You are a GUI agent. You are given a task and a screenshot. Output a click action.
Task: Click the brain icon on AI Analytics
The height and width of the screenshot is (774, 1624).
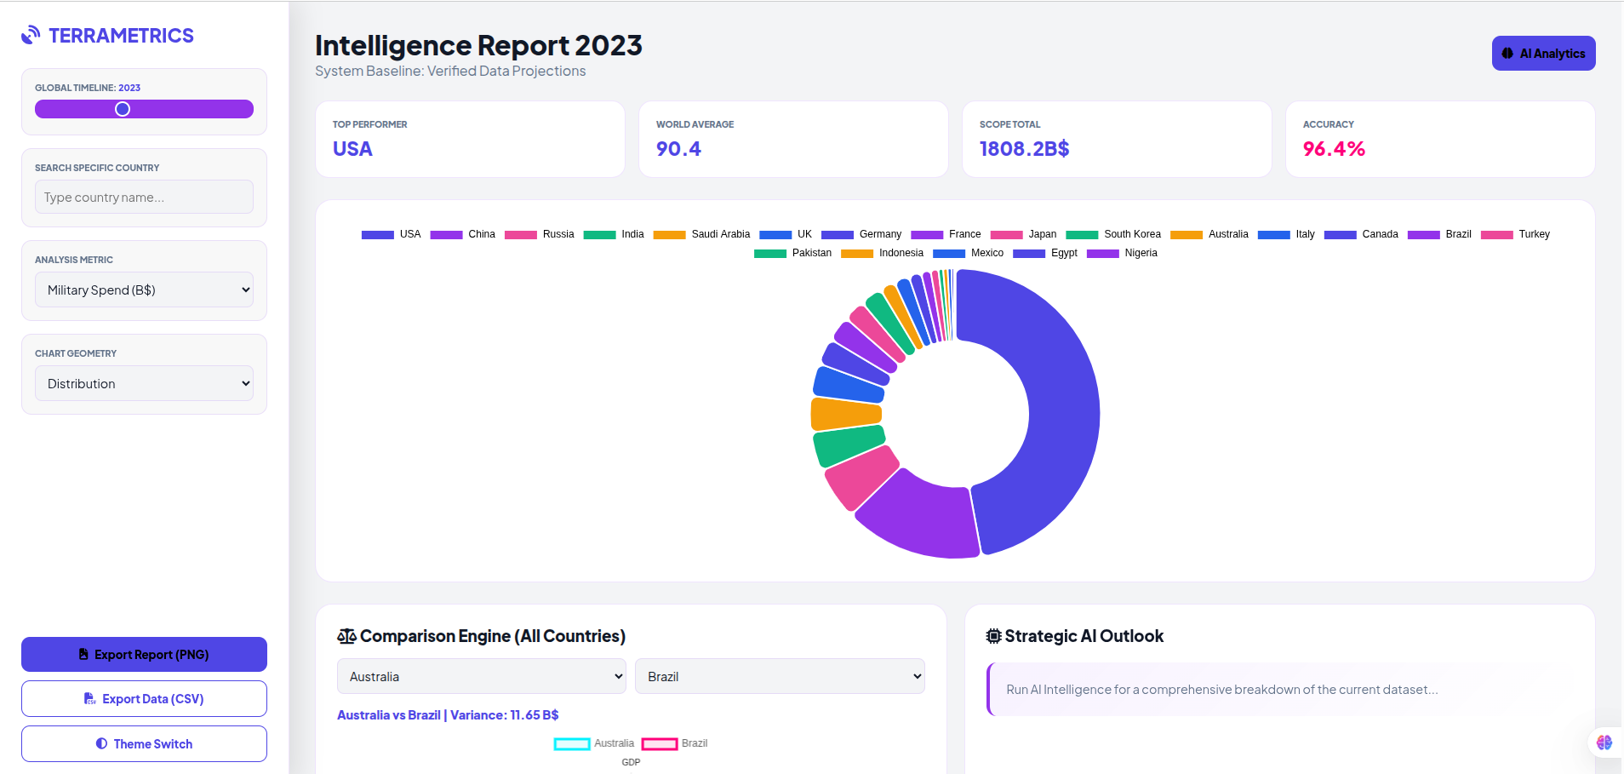point(1507,54)
